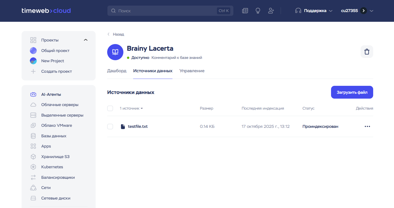
Task: Click the Загрузить файл button
Action: point(352,92)
